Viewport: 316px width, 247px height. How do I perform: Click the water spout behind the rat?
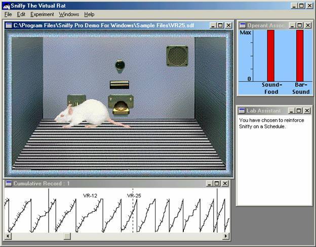[76, 100]
